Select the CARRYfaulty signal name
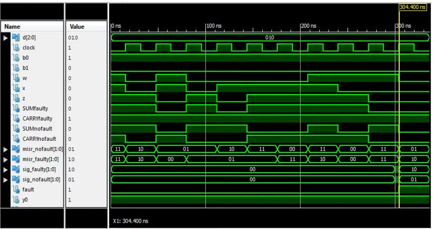The height and width of the screenshot is (229, 435). (37, 119)
